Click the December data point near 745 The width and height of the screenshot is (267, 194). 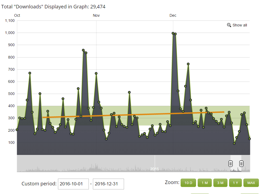188,64
